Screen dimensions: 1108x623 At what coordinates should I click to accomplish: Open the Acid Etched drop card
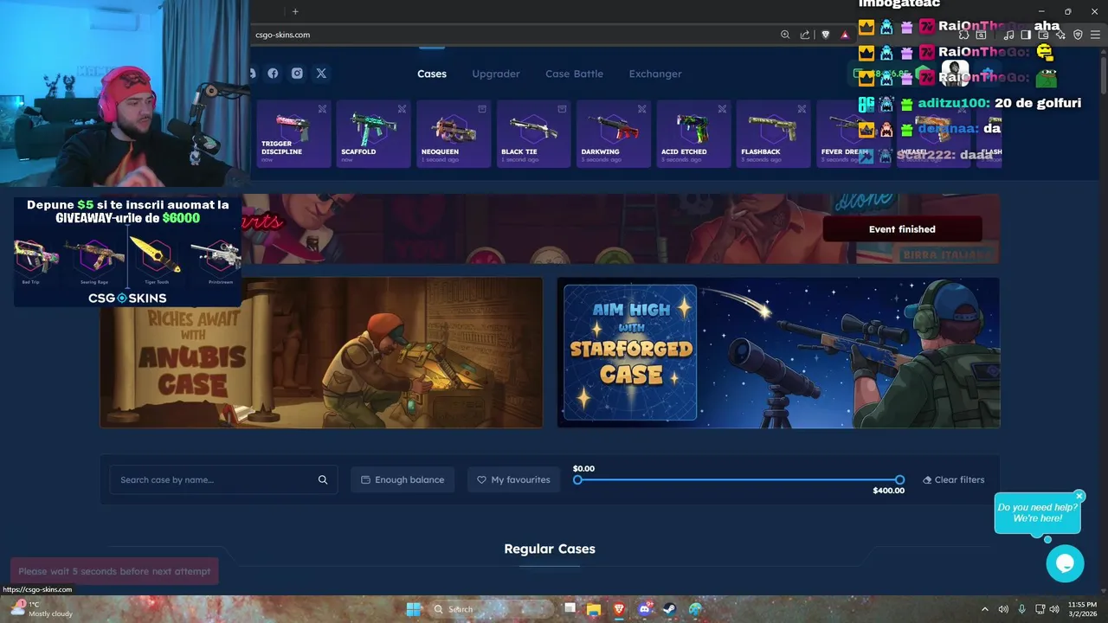click(x=693, y=133)
